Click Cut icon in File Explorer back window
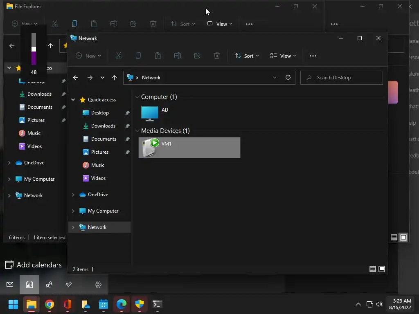The width and height of the screenshot is (419, 314). [x=55, y=24]
